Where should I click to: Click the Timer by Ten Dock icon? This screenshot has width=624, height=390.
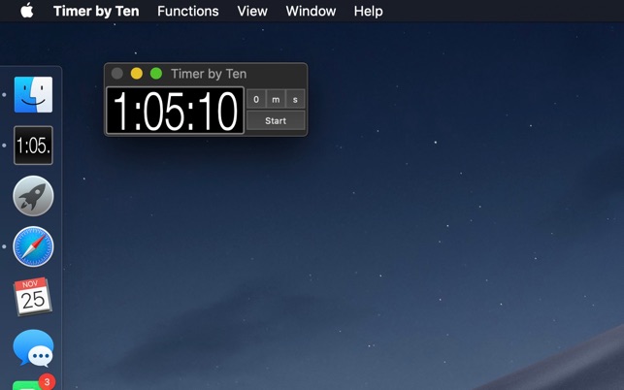click(x=33, y=146)
